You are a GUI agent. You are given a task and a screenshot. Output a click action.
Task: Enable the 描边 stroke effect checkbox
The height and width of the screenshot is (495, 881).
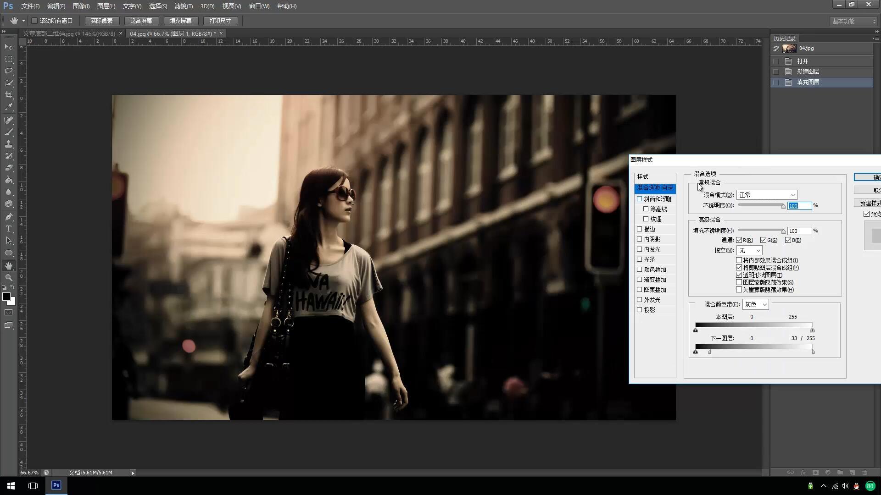(639, 229)
